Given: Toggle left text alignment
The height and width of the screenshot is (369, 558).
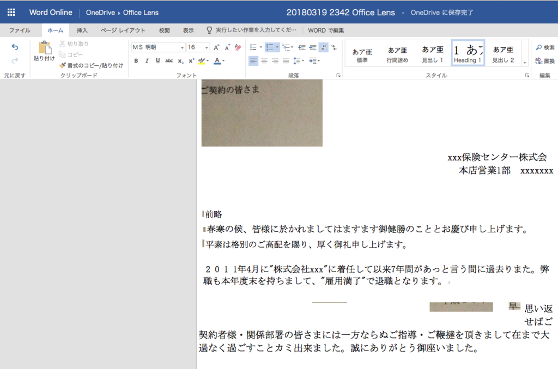Looking at the screenshot, I should pyautogui.click(x=253, y=61).
